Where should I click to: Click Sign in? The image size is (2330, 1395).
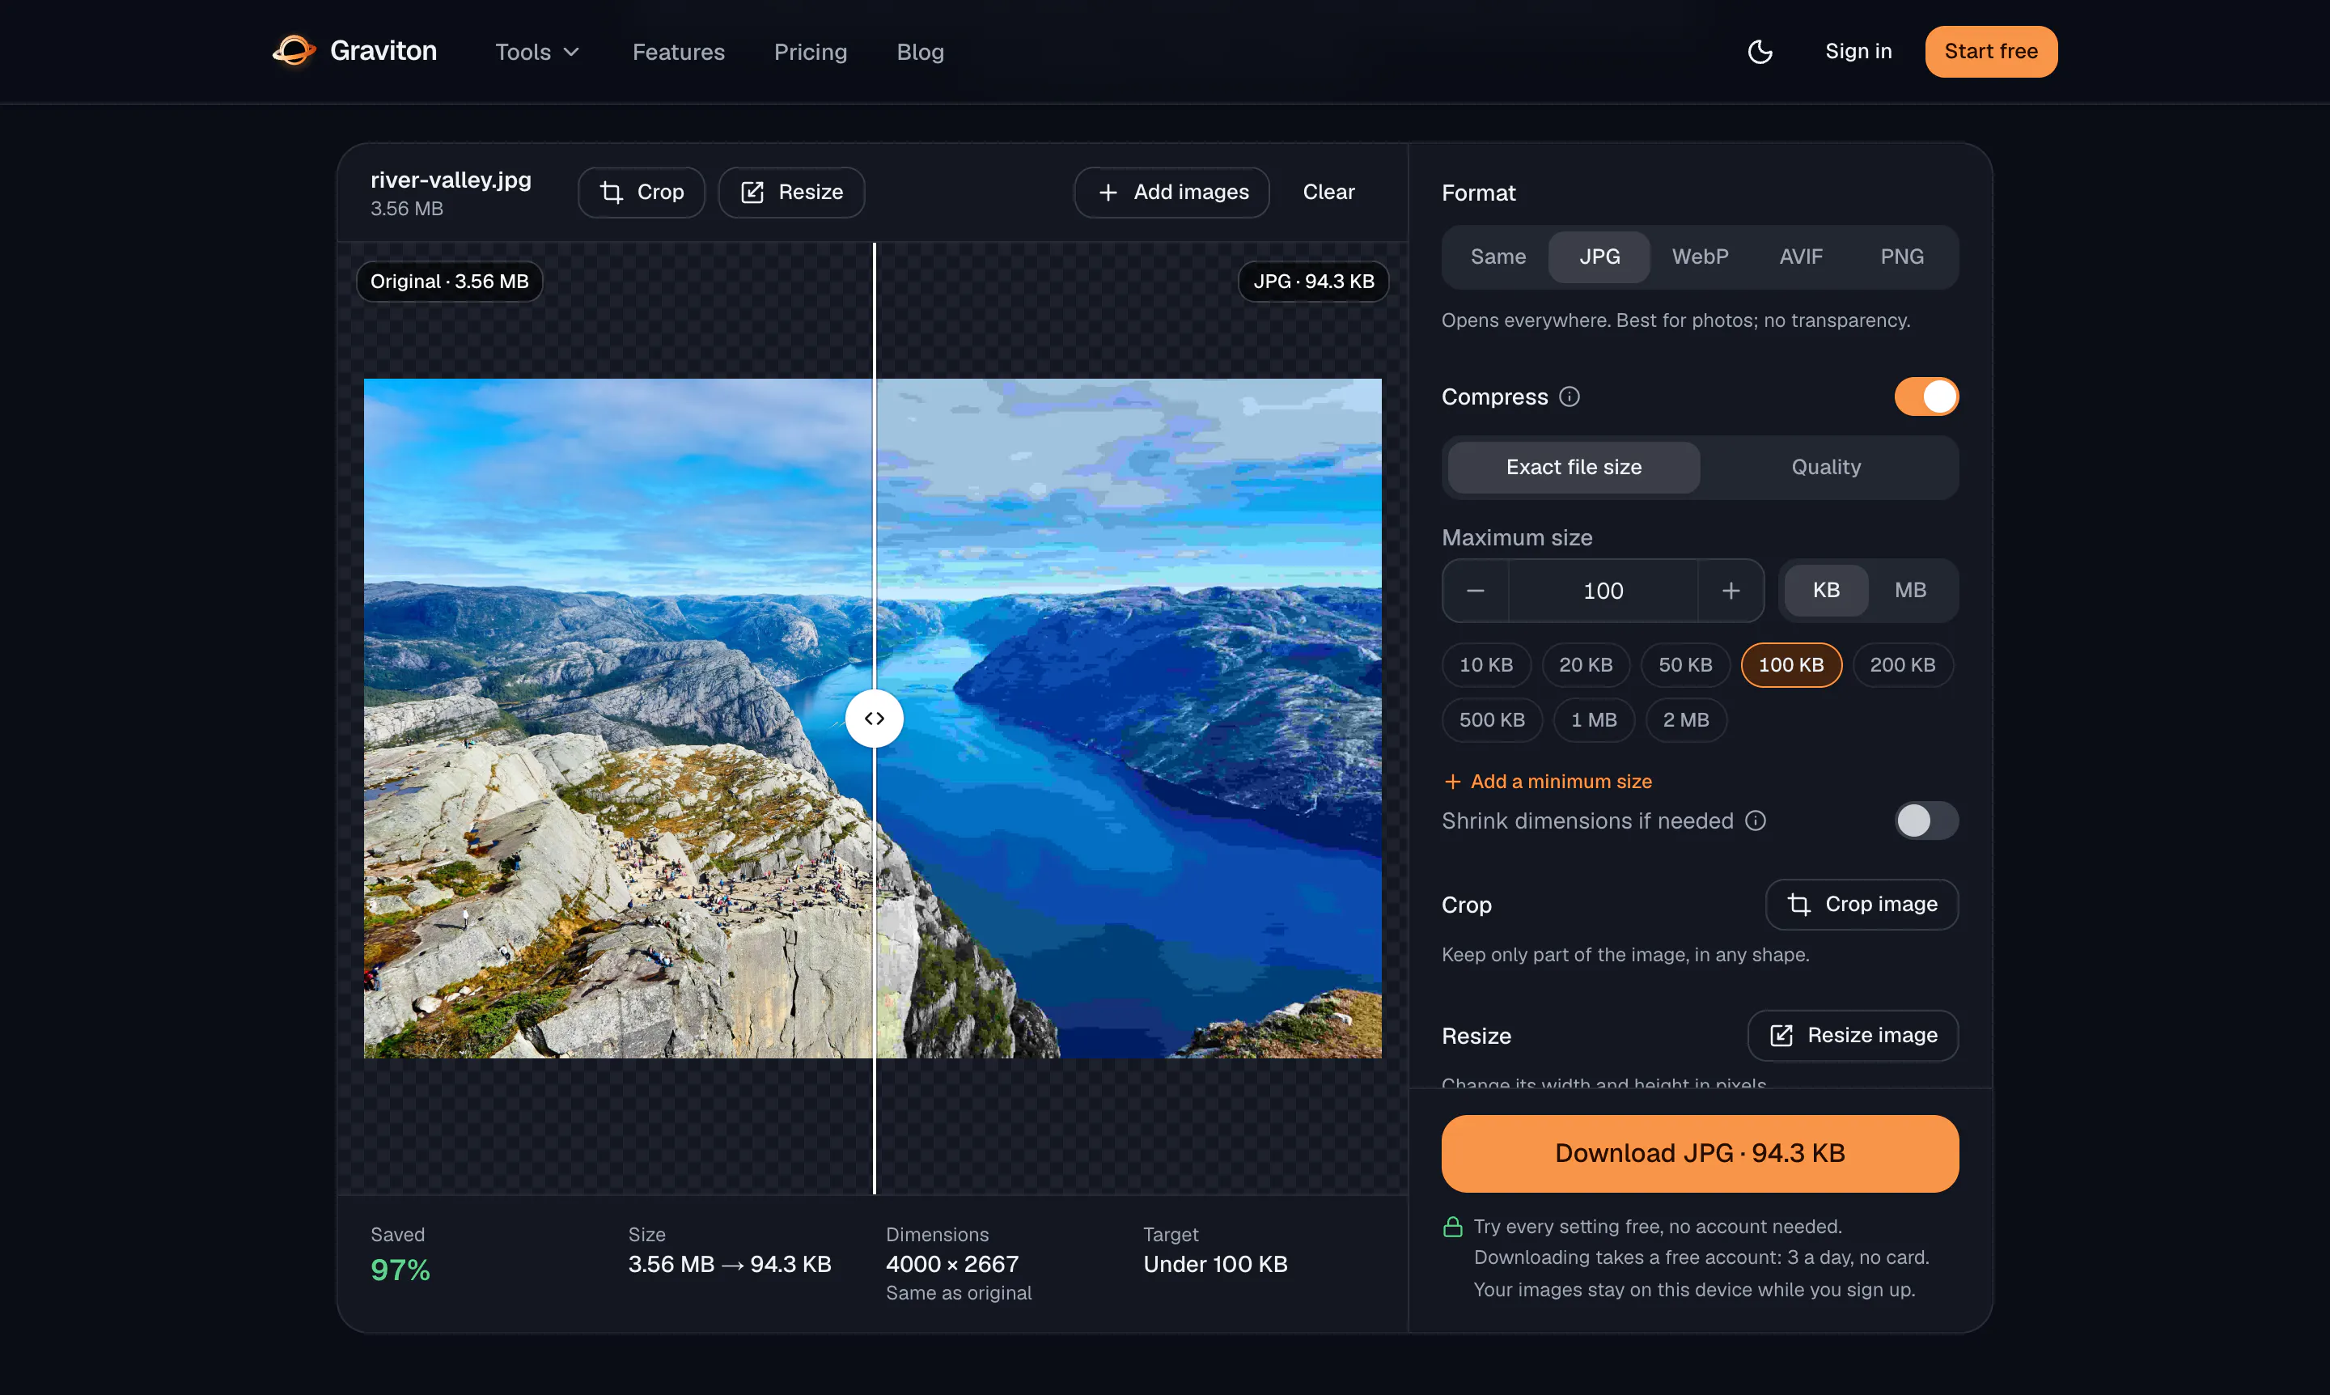(x=1858, y=52)
